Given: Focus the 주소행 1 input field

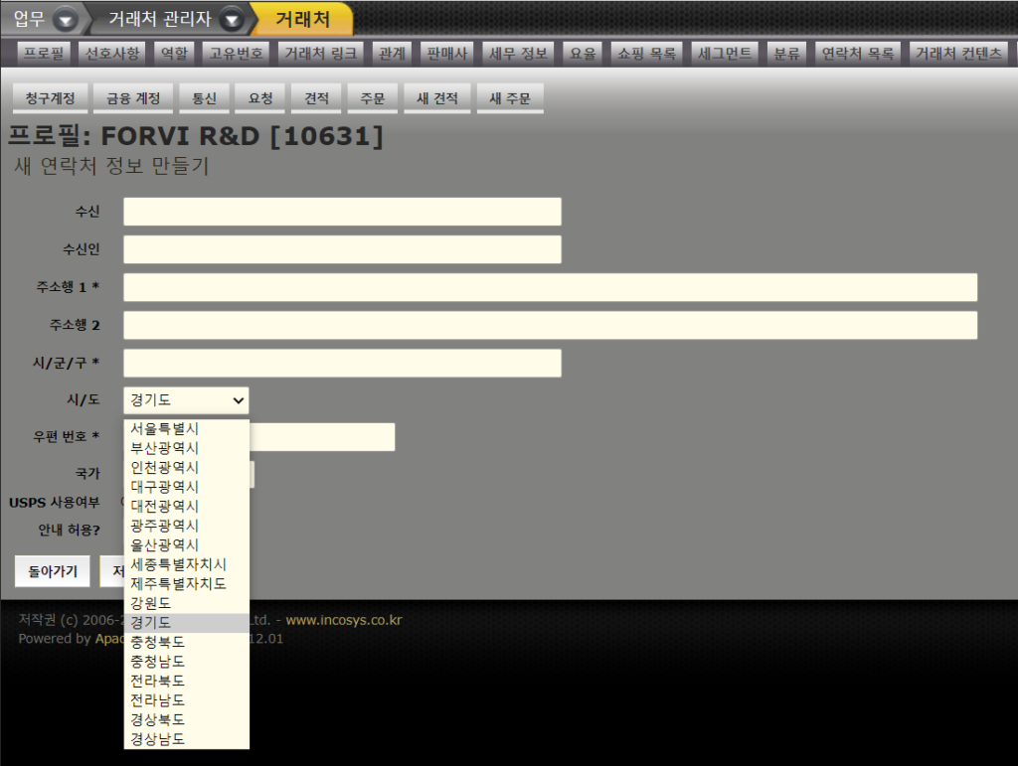Looking at the screenshot, I should [x=550, y=287].
